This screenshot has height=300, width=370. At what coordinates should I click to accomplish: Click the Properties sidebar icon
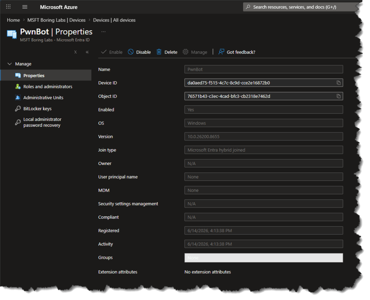pyautogui.click(x=18, y=75)
